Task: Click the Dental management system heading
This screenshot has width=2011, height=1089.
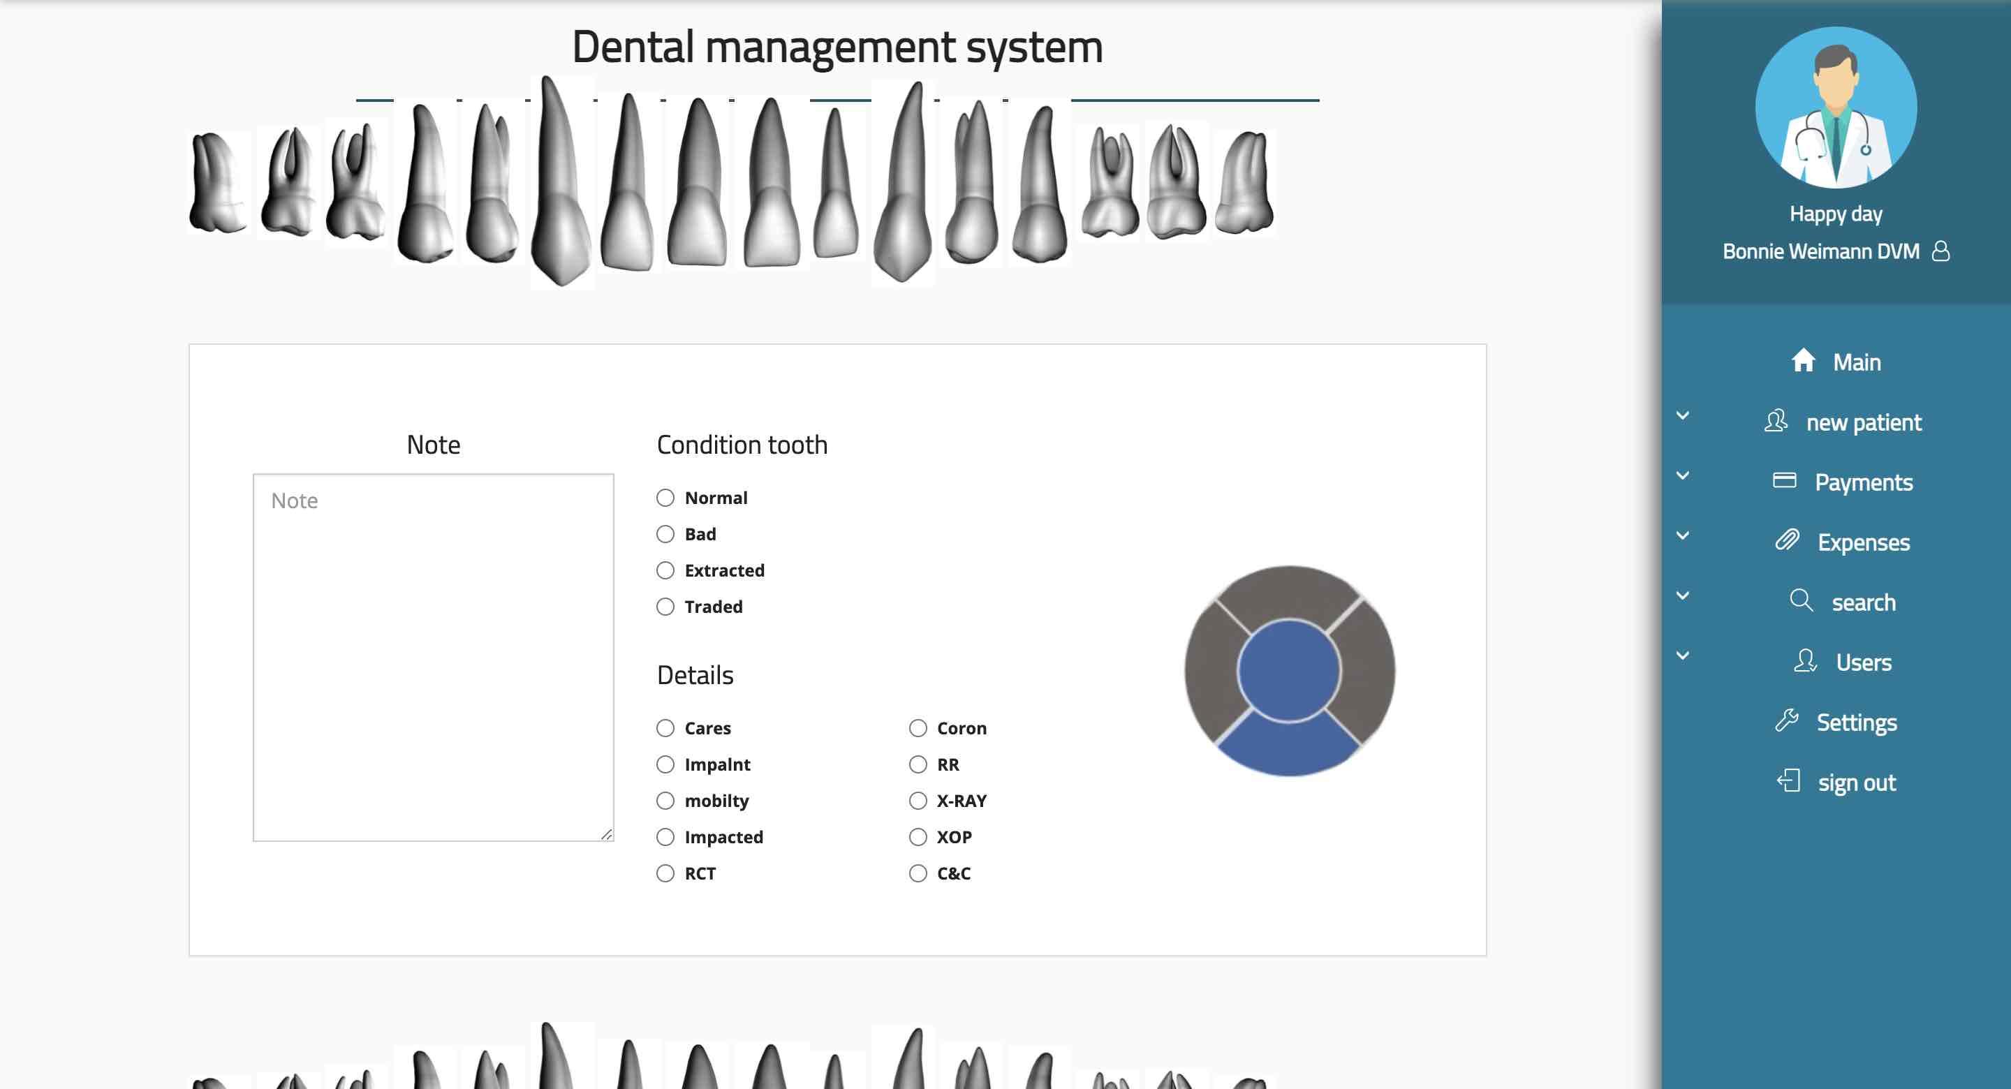Action: (x=837, y=47)
